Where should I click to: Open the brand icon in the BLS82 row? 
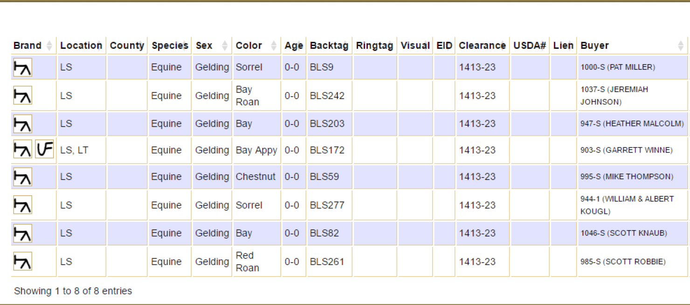22,233
